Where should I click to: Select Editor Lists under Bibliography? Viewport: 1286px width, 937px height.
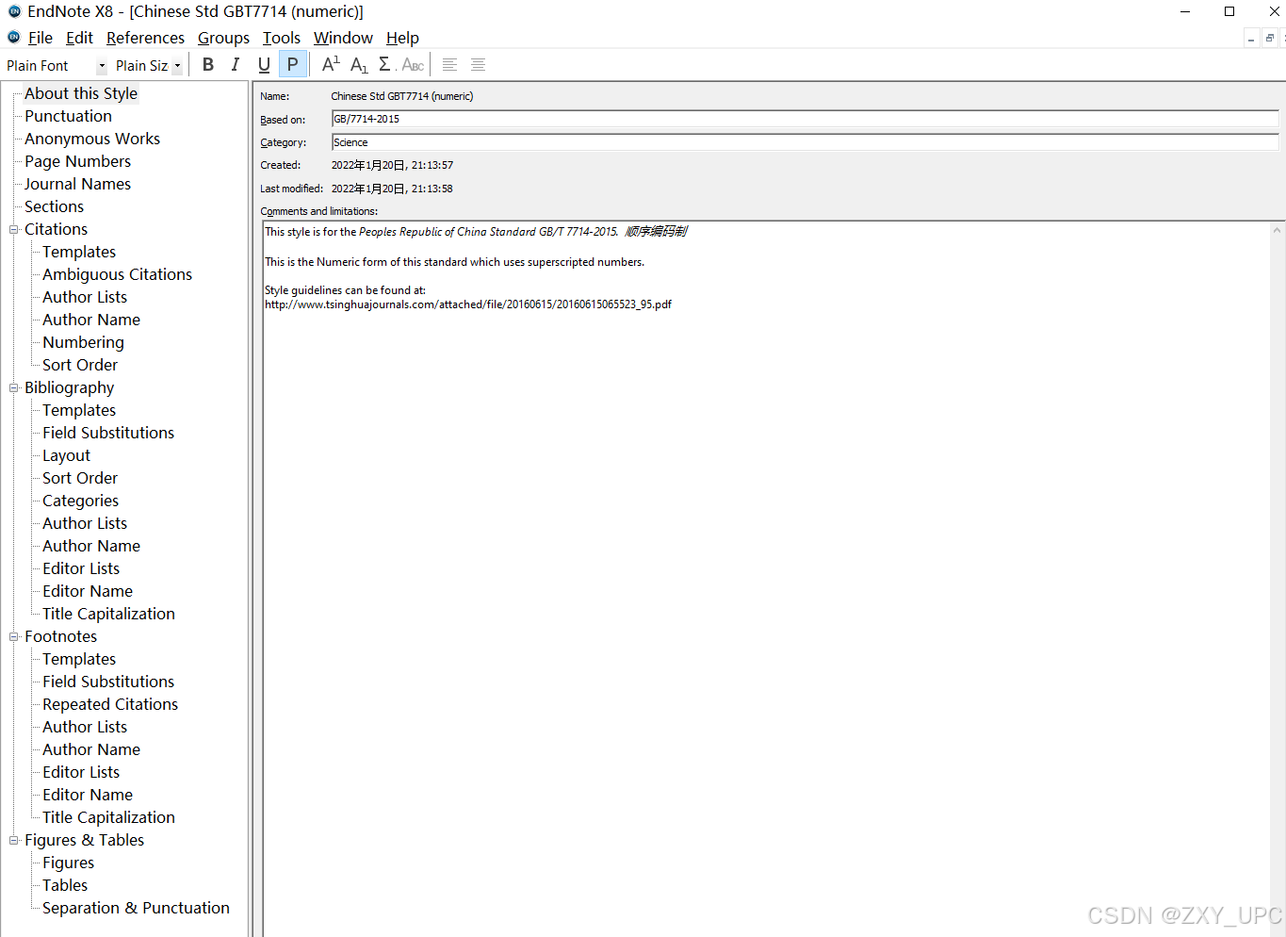81,568
